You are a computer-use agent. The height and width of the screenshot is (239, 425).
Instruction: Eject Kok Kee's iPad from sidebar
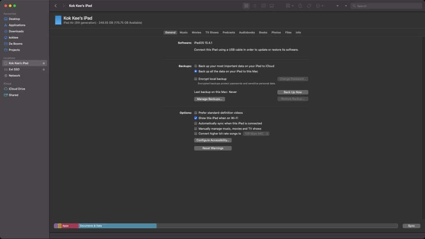(44, 63)
